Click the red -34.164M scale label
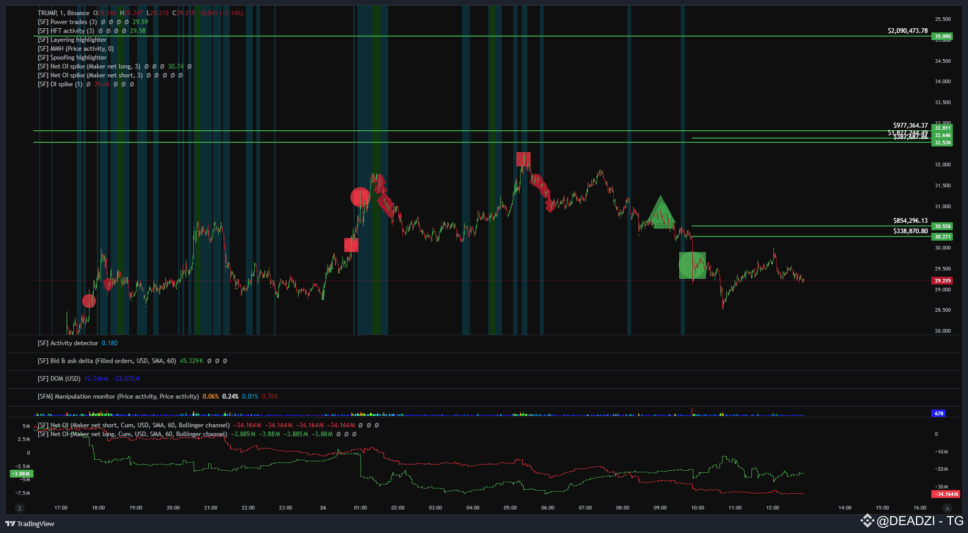This screenshot has height=533, width=968. tap(946, 494)
